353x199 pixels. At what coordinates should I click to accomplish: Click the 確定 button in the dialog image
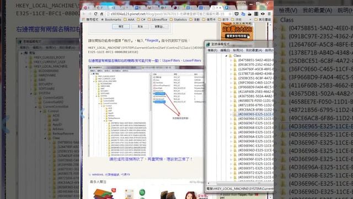coord(121,27)
